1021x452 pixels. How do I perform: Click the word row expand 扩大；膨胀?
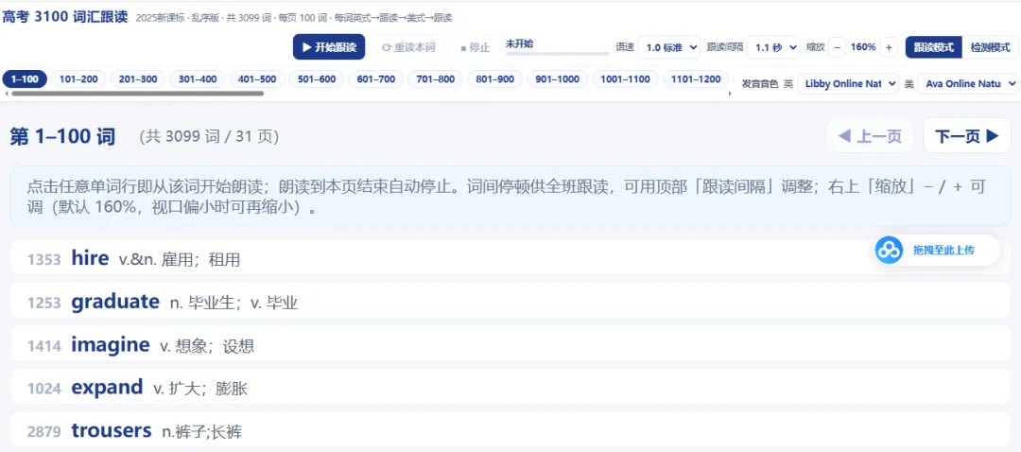point(510,387)
